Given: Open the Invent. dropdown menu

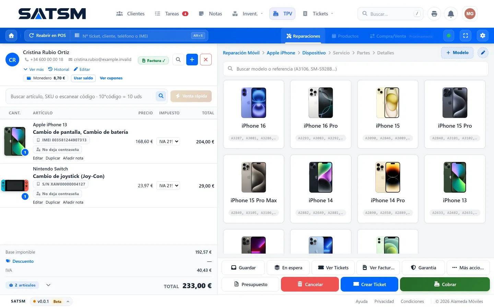Looking at the screenshot, I should pyautogui.click(x=248, y=14).
